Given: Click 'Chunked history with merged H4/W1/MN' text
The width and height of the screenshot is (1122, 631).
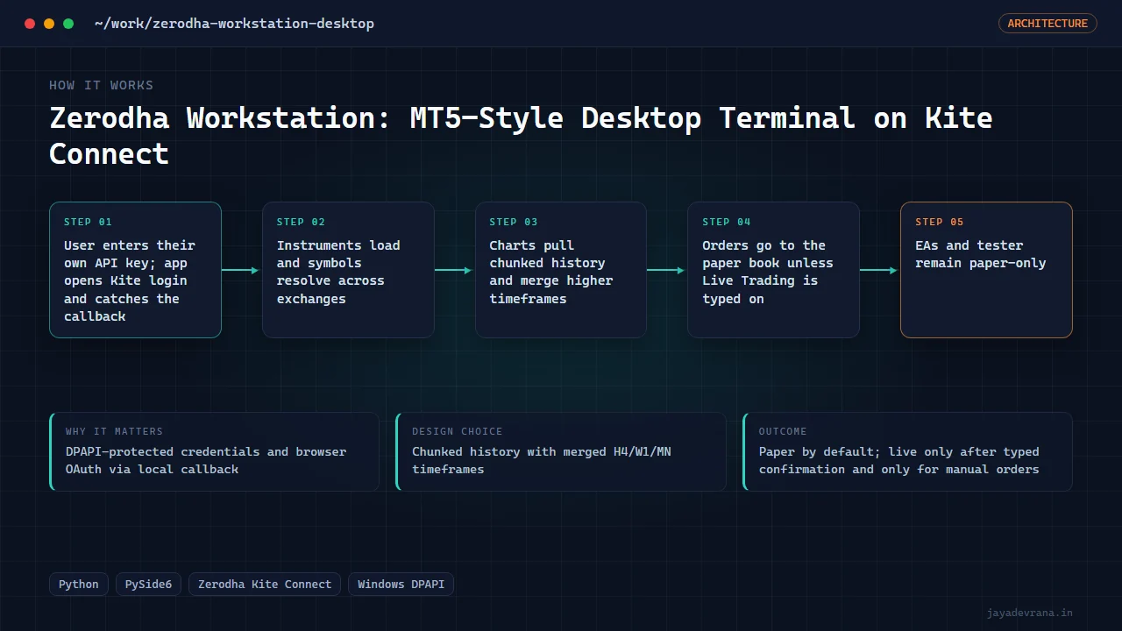Looking at the screenshot, I should [x=542, y=451].
